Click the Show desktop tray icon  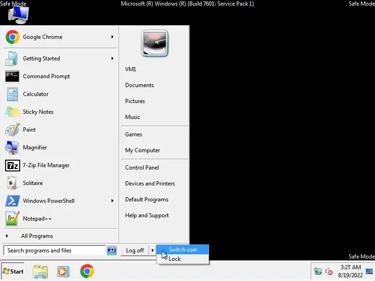click(x=369, y=272)
